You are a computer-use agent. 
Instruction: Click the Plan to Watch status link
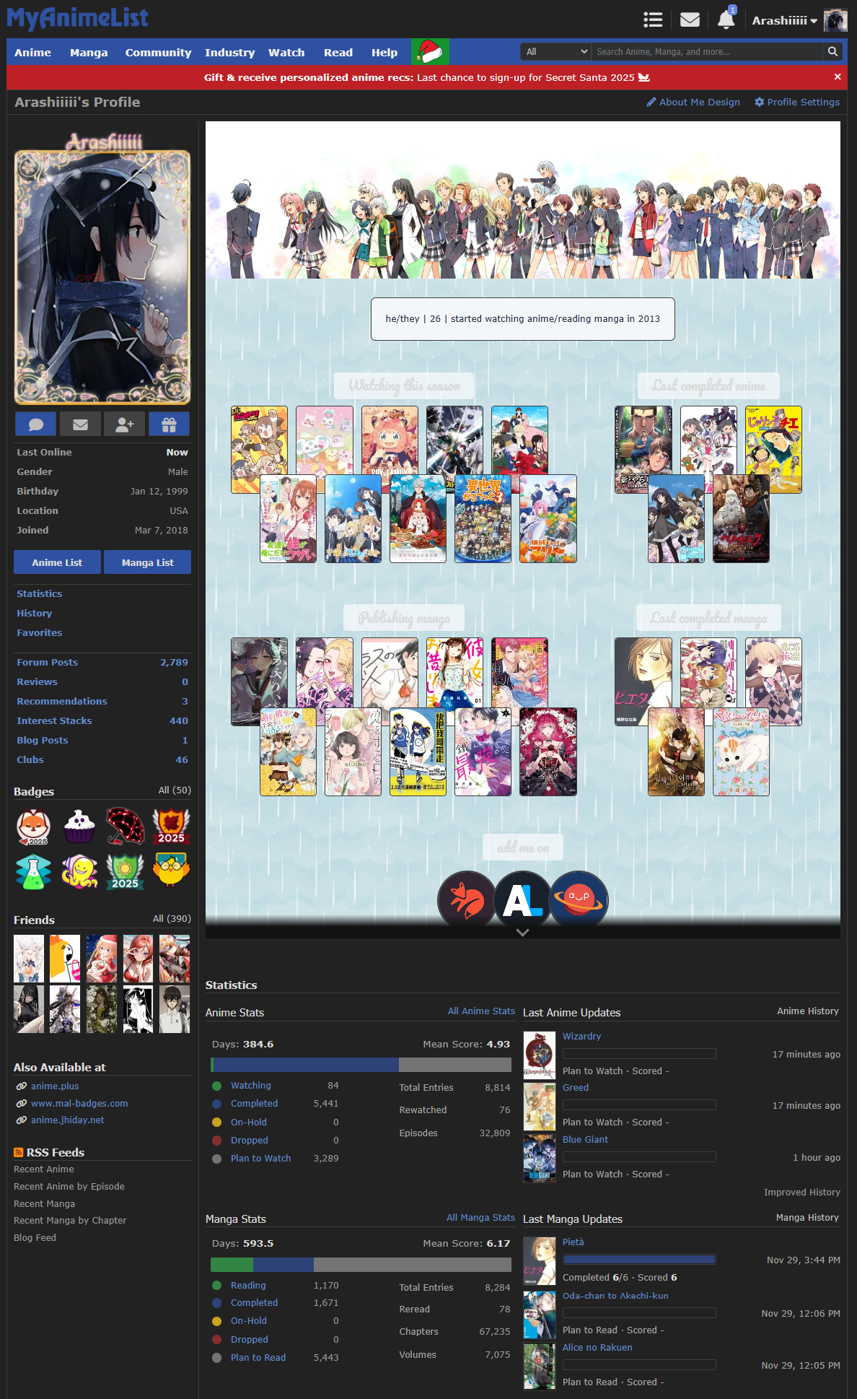tap(260, 1158)
